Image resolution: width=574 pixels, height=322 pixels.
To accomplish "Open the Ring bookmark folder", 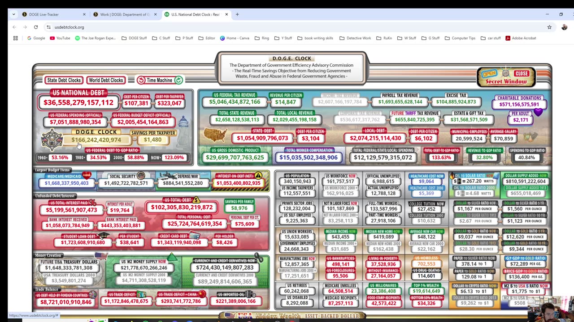I will click(262, 38).
